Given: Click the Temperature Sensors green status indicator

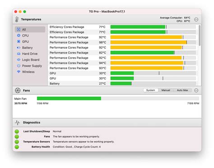Looking at the screenshot, I should tap(17, 142).
